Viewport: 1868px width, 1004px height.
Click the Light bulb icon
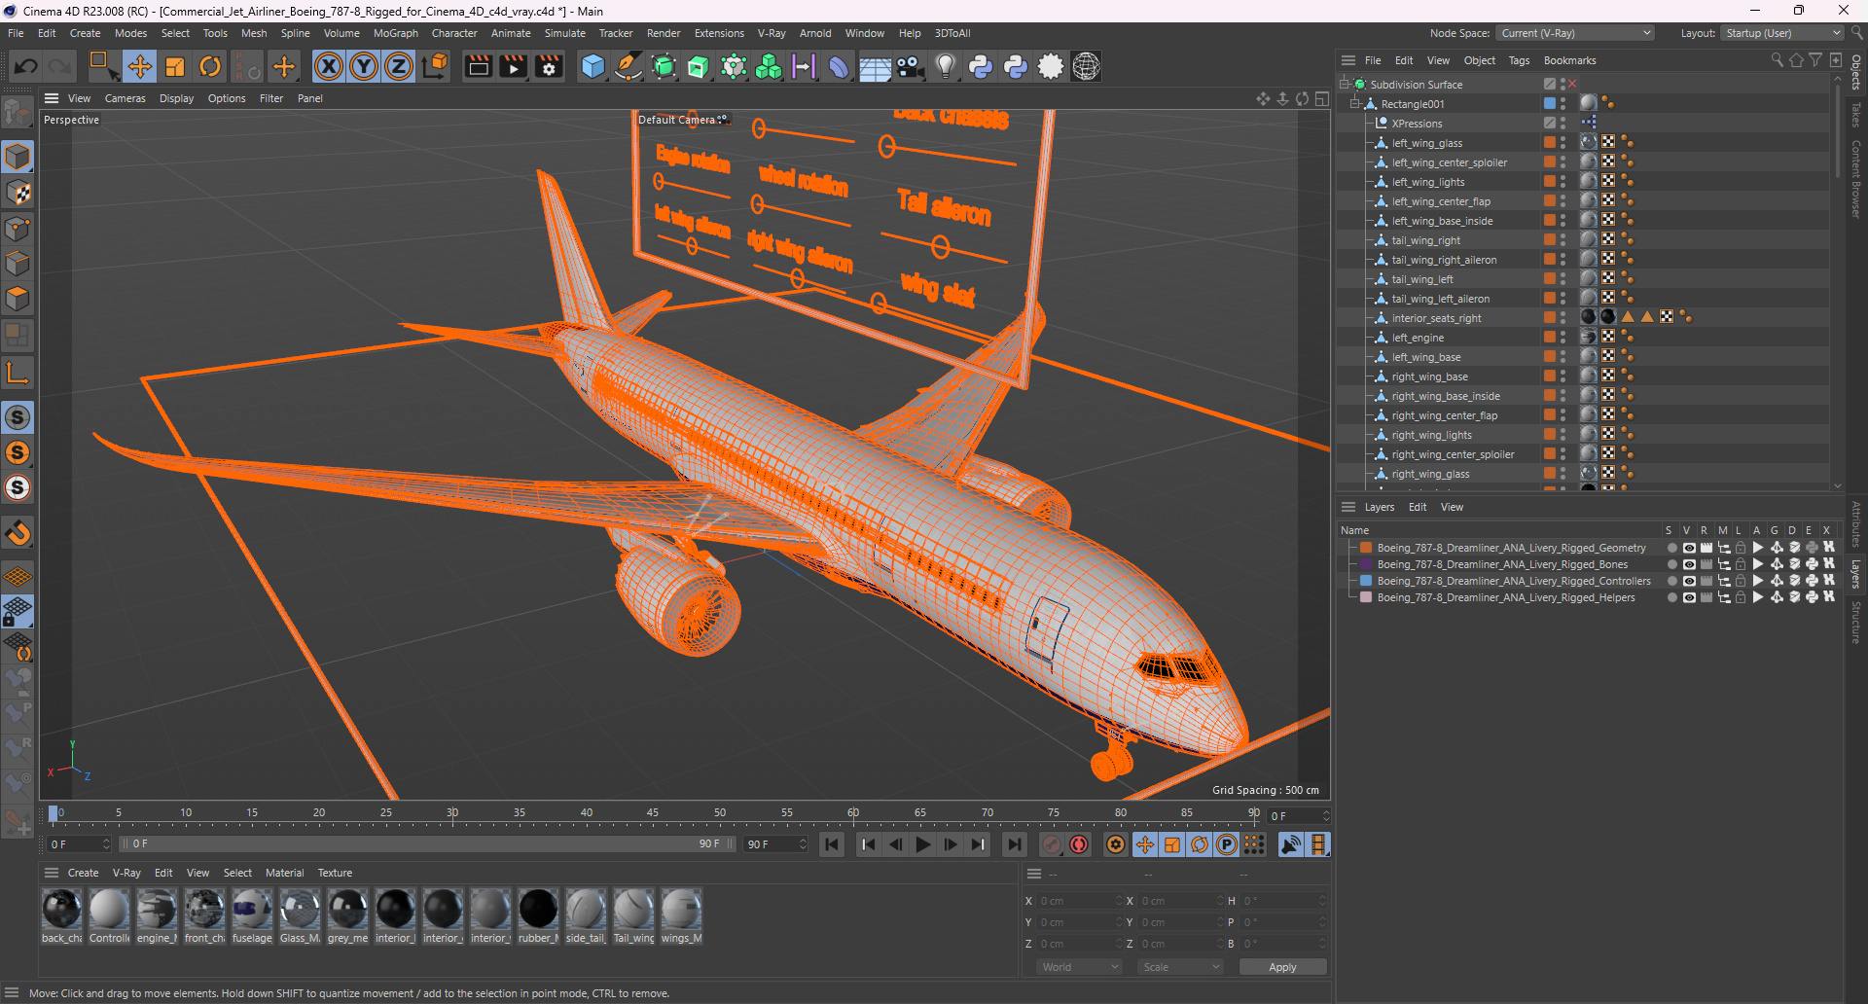[x=945, y=66]
